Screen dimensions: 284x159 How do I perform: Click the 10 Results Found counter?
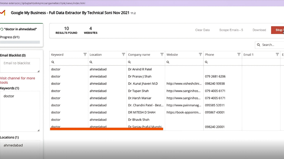coord(66,30)
